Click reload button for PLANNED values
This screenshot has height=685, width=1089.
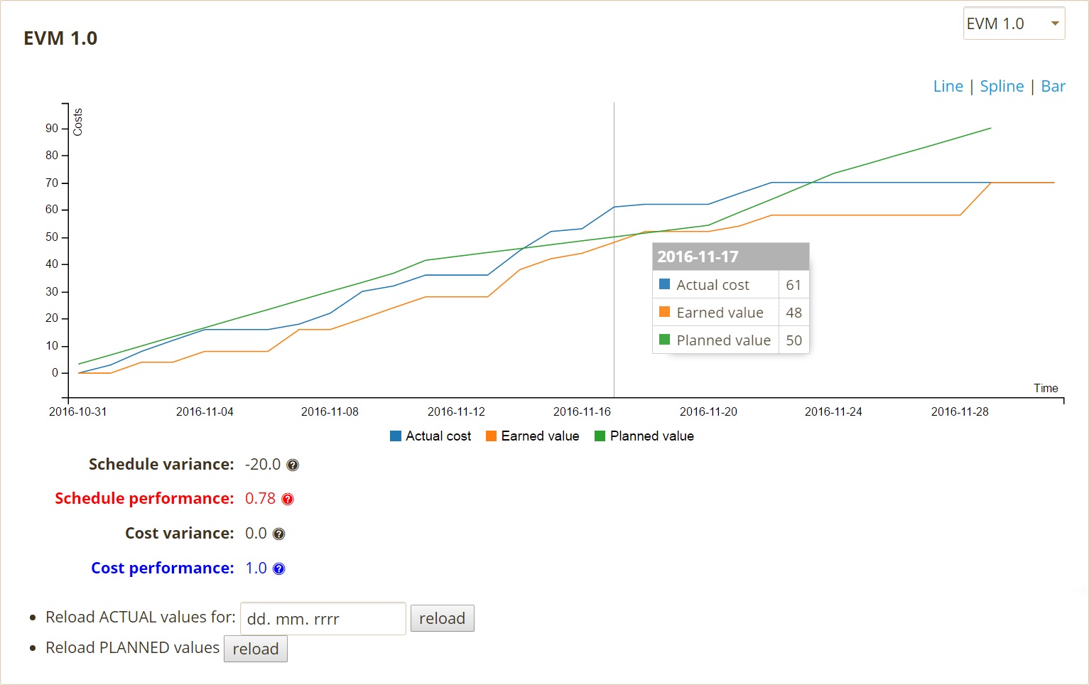click(x=256, y=649)
